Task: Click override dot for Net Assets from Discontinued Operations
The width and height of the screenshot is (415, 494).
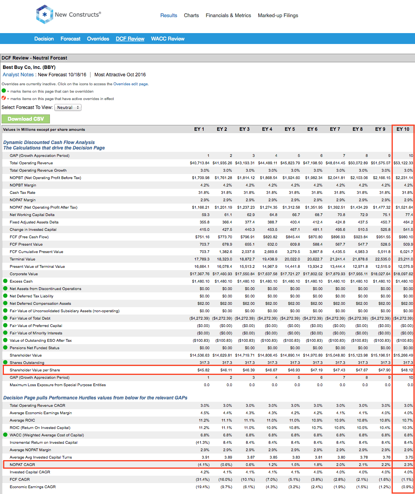Action: pyautogui.click(x=5, y=288)
